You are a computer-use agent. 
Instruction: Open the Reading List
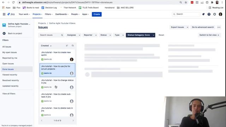(216, 8)
